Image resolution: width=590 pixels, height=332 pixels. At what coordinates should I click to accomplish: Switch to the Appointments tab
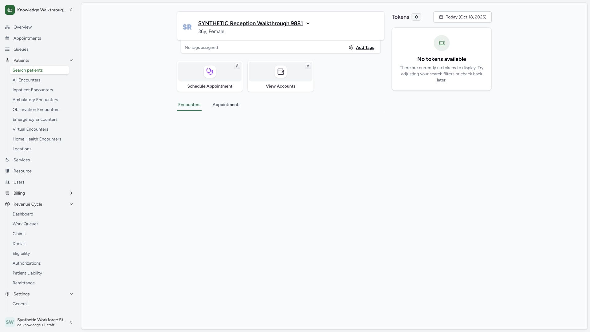[226, 105]
